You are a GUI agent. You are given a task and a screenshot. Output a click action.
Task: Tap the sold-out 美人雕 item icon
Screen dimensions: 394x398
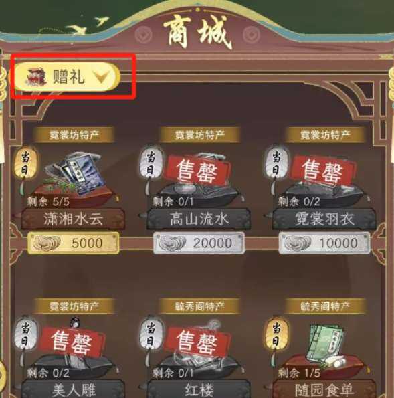coord(74,349)
